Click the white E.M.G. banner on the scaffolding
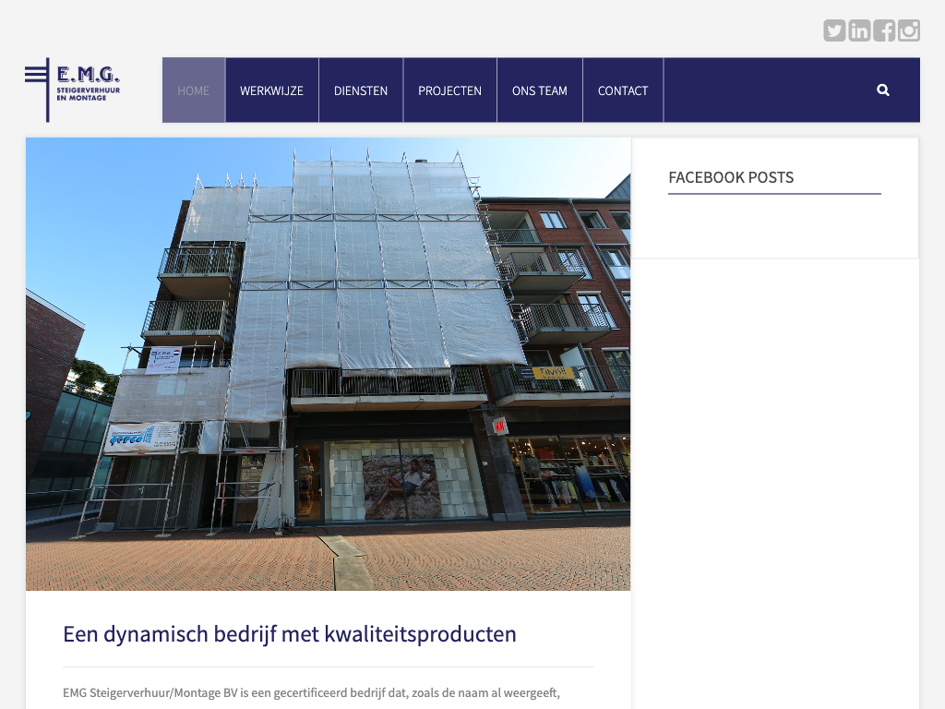This screenshot has width=945, height=709. click(164, 360)
